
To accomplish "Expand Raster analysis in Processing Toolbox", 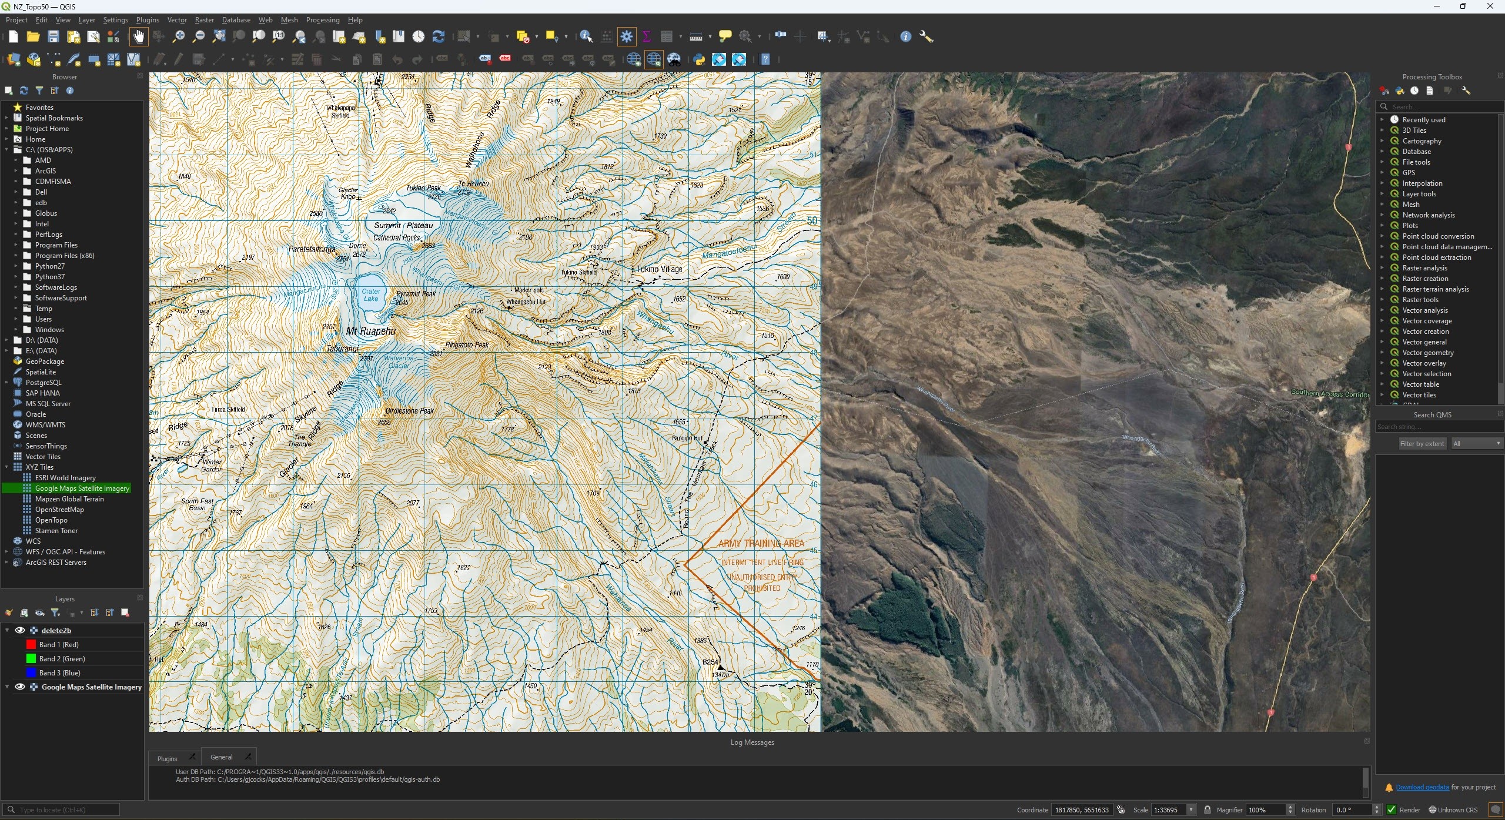I will (1382, 268).
